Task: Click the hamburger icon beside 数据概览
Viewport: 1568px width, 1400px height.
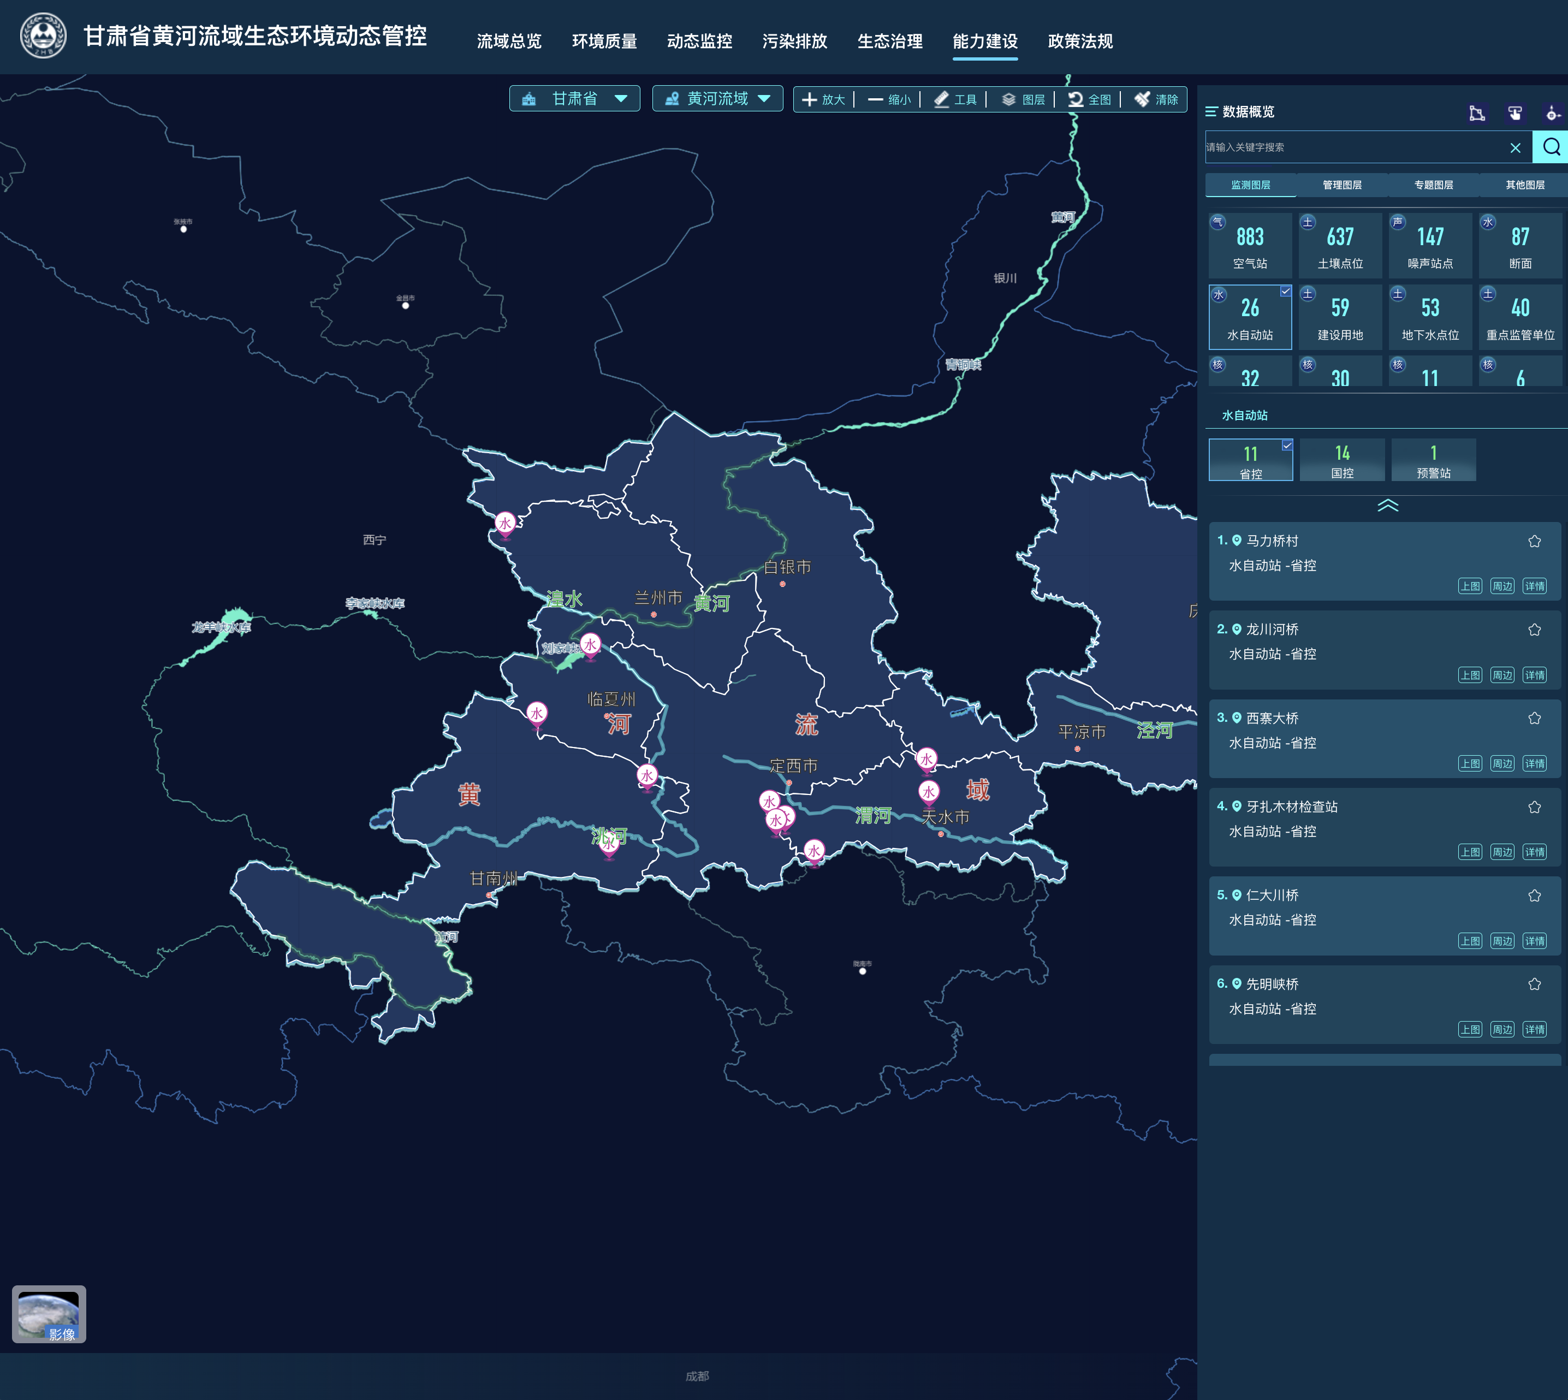Action: (x=1211, y=111)
